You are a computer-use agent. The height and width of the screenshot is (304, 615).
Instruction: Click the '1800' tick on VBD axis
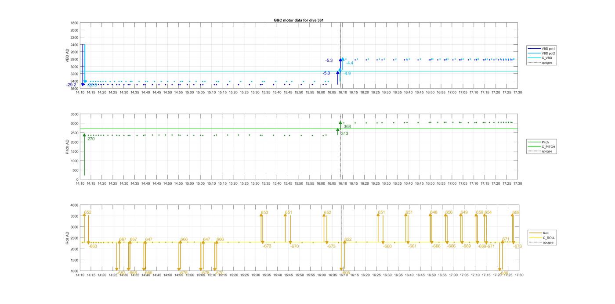(74, 23)
